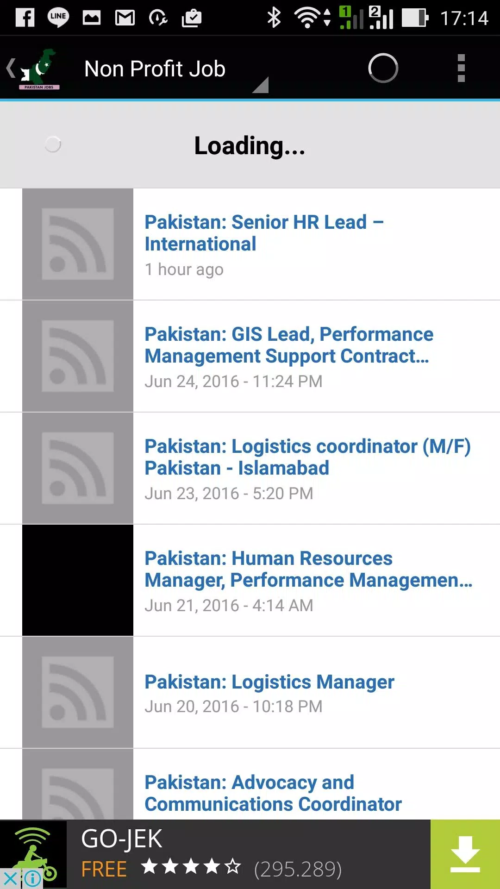Open LINE notification icon in status bar
The width and height of the screenshot is (500, 889).
(x=58, y=18)
